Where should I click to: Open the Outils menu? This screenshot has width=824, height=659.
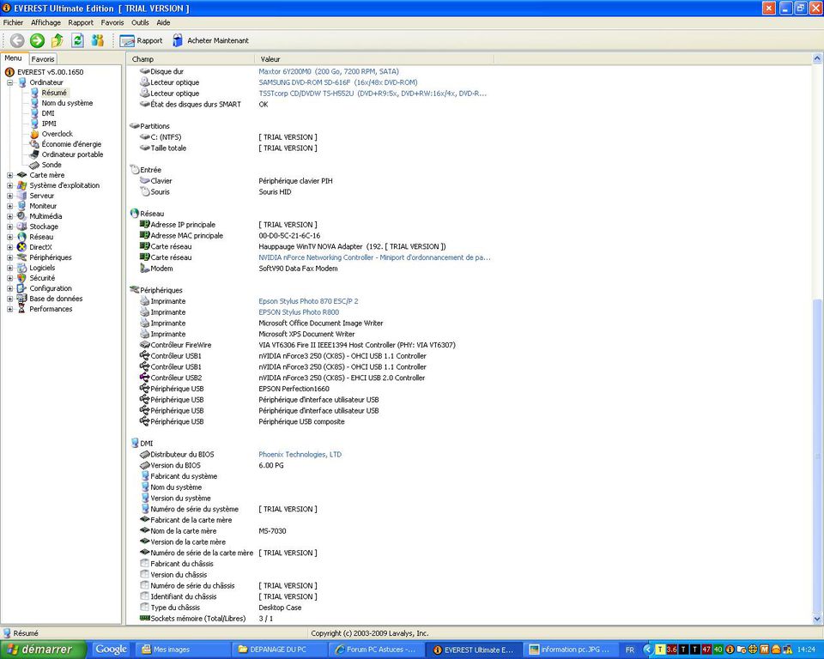(x=140, y=22)
